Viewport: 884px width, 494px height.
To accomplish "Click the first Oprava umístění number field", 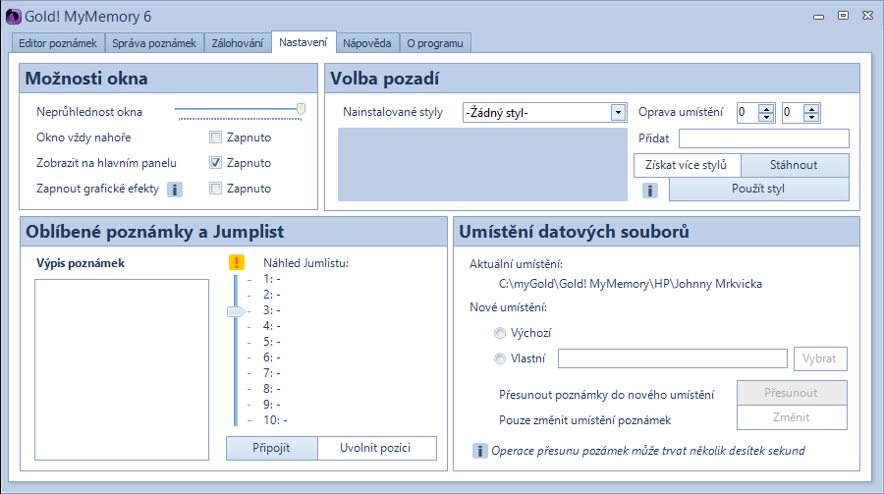I will (748, 113).
